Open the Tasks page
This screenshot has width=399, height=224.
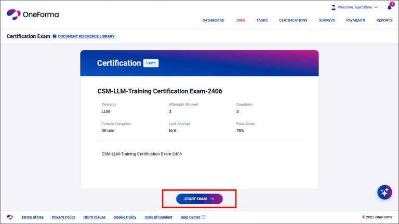262,20
